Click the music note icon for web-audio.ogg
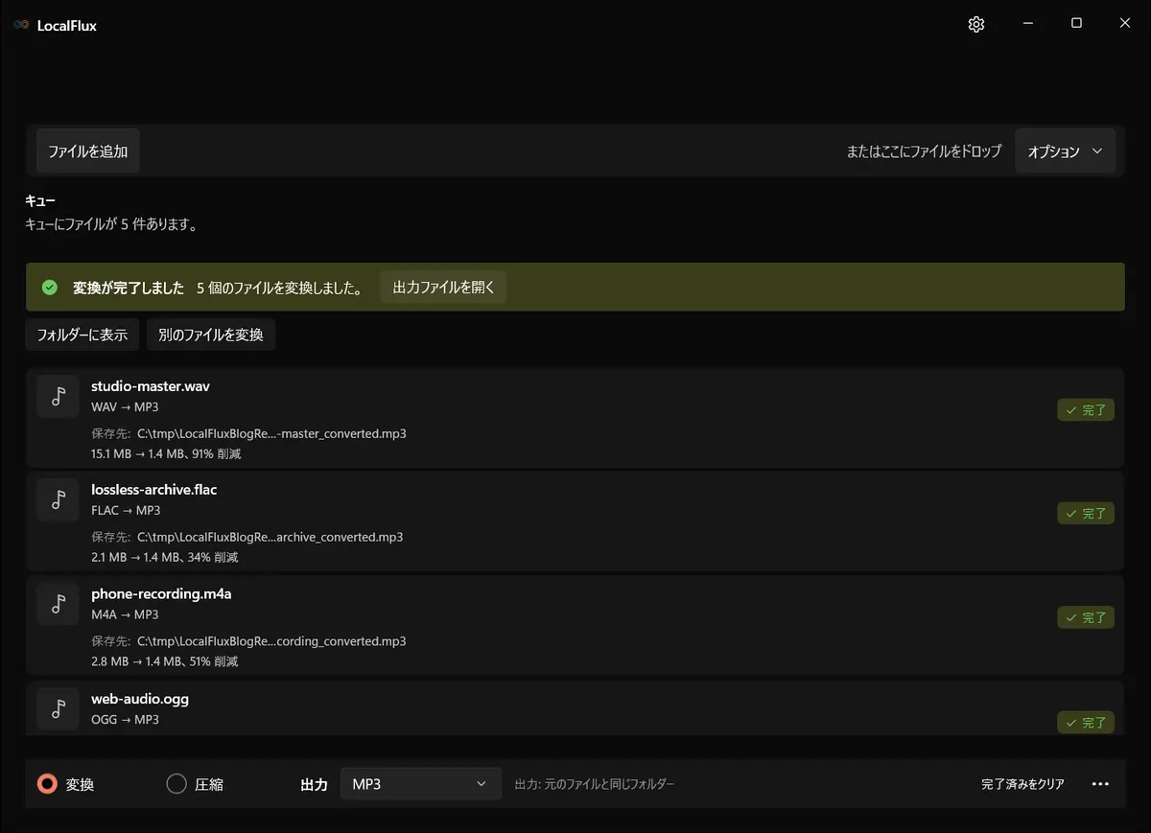1151x833 pixels. [59, 708]
